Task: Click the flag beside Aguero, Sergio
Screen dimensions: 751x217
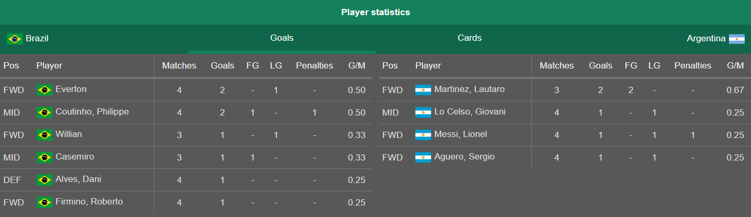Action: 423,157
